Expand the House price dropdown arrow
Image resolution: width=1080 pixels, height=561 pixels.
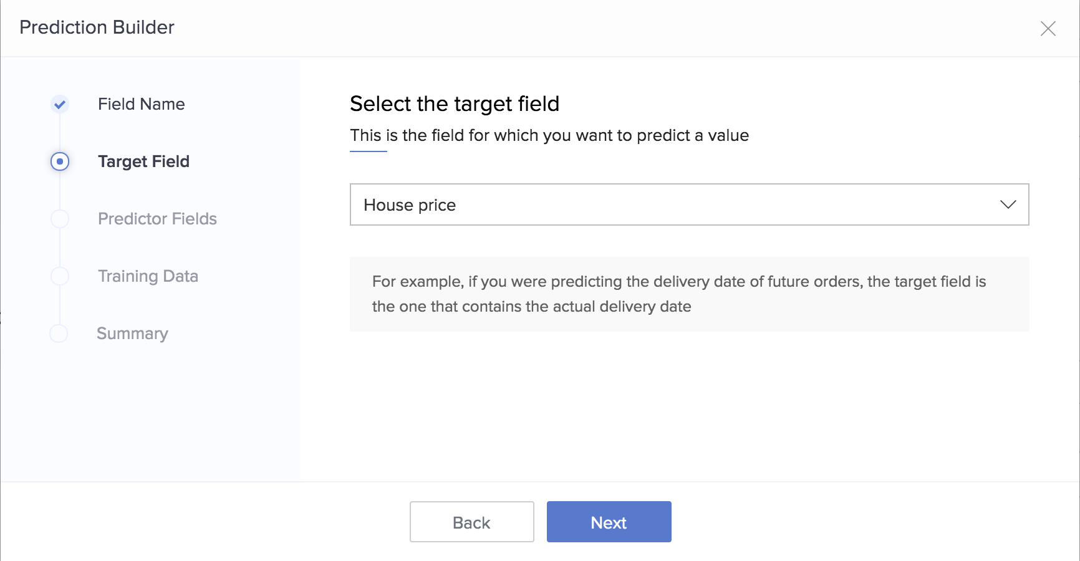(1008, 204)
